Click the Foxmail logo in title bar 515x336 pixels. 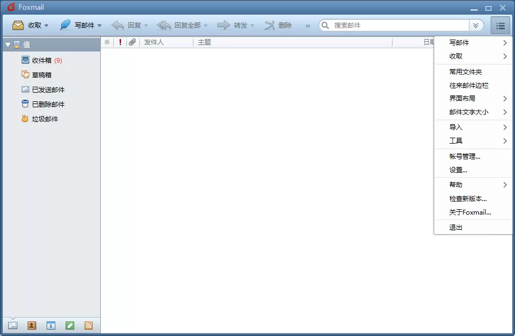point(11,7)
